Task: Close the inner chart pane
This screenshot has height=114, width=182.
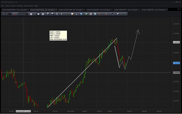Action: 180,9
